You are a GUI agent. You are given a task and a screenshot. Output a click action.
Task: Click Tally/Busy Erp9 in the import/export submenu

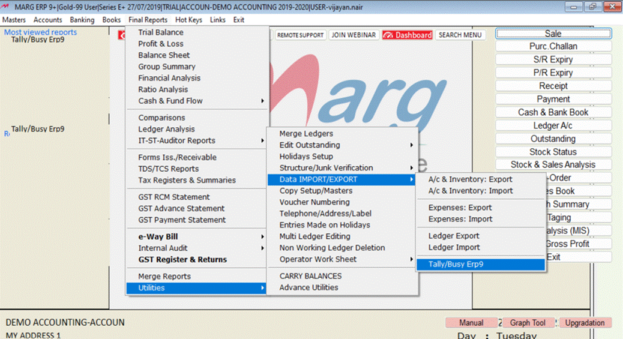pos(481,264)
